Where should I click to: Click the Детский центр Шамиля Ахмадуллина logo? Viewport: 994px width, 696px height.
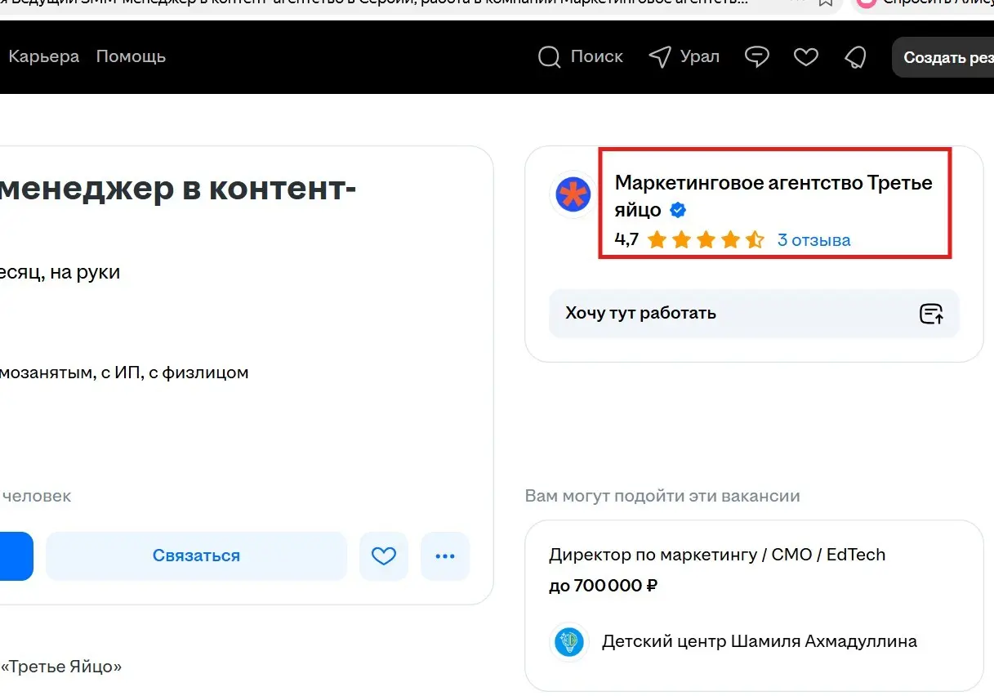point(569,641)
